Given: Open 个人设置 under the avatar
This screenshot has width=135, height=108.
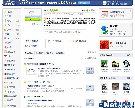Looking at the screenshot, I should pyautogui.click(x=32, y=24).
